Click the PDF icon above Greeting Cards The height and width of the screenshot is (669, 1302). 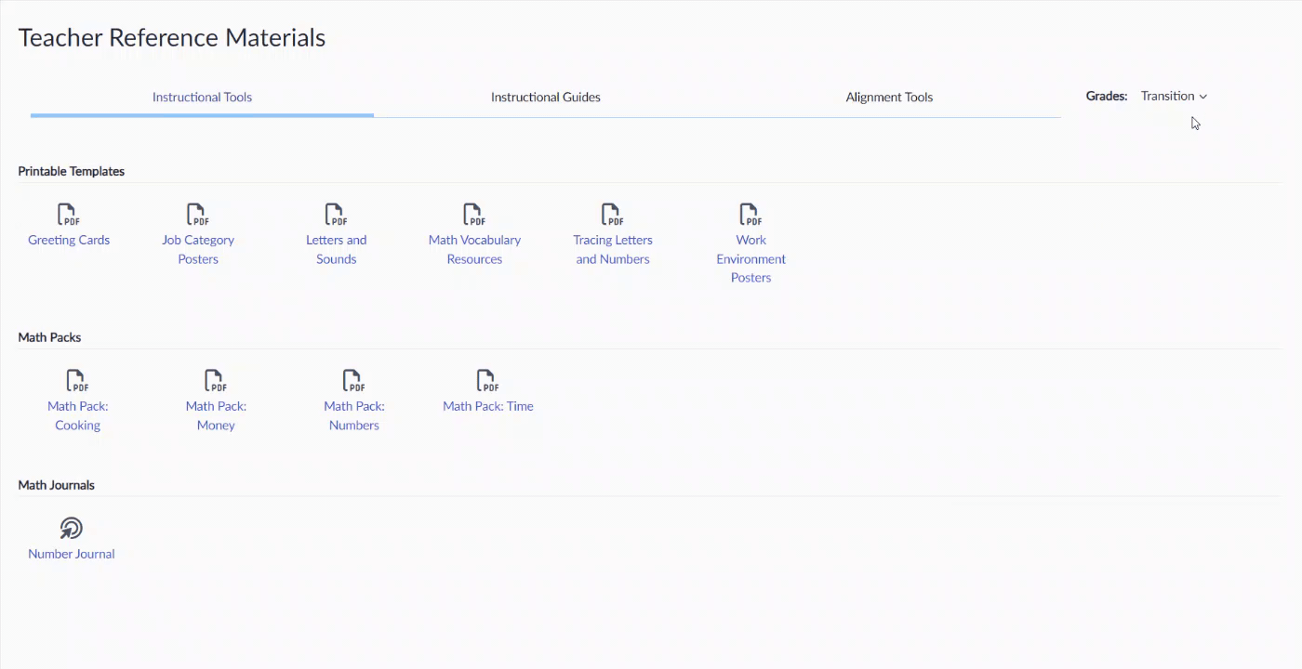click(x=68, y=215)
